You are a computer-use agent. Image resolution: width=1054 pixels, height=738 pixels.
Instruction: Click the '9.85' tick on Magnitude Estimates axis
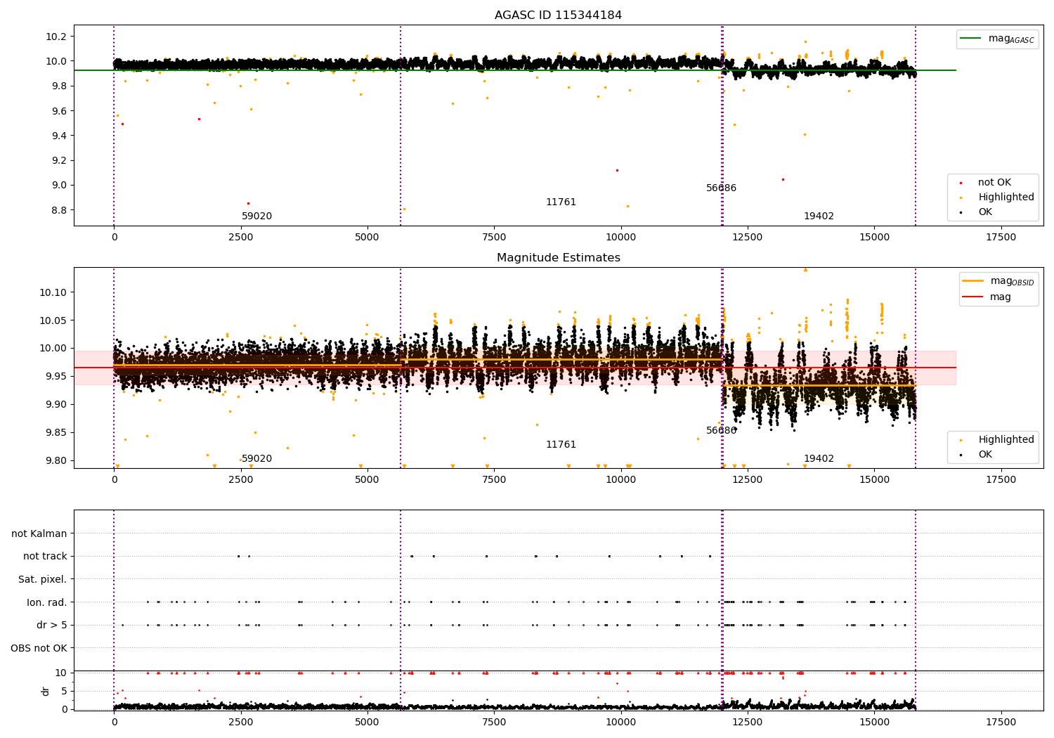coord(56,433)
